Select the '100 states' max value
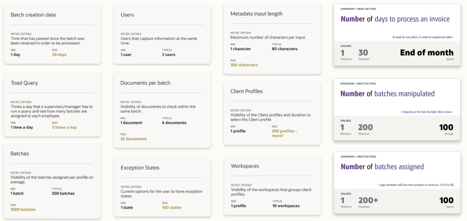The image size is (467, 221). pyautogui.click(x=171, y=207)
